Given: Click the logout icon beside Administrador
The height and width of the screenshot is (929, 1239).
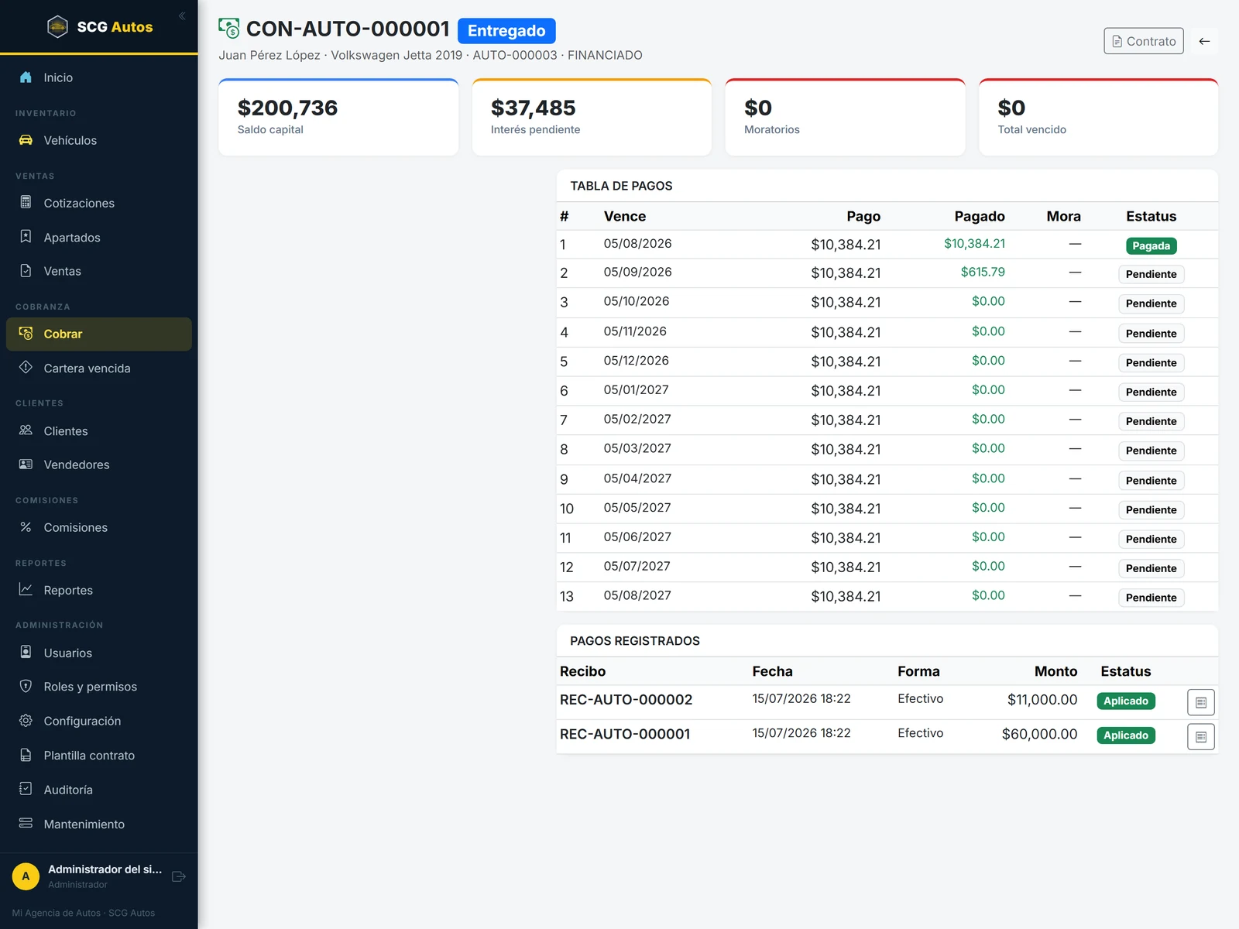Looking at the screenshot, I should click(x=179, y=876).
